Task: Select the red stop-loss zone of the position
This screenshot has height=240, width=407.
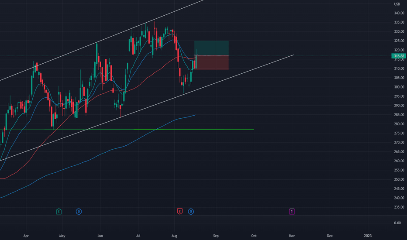Action: (211, 62)
